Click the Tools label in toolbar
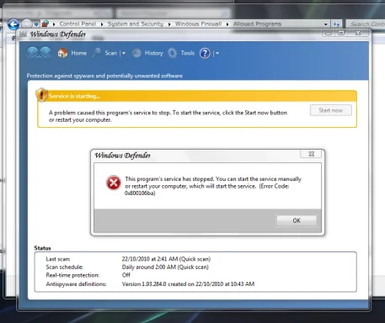The image size is (385, 323). [x=188, y=53]
